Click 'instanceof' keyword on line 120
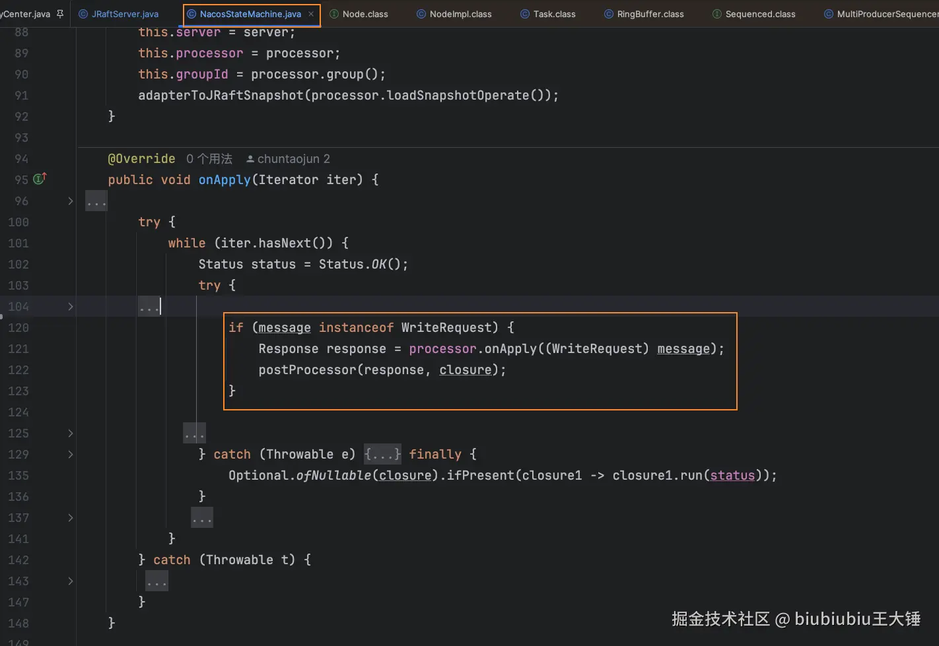This screenshot has height=646, width=939. (x=356, y=327)
